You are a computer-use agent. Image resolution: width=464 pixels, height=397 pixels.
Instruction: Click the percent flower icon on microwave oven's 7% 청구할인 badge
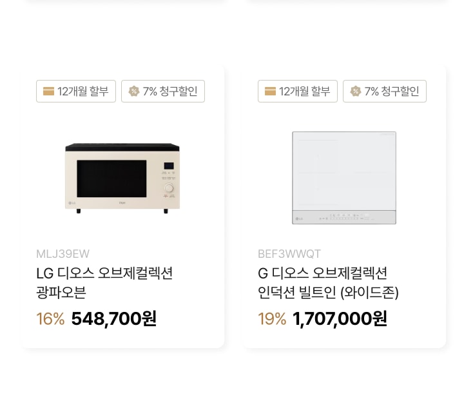point(134,91)
